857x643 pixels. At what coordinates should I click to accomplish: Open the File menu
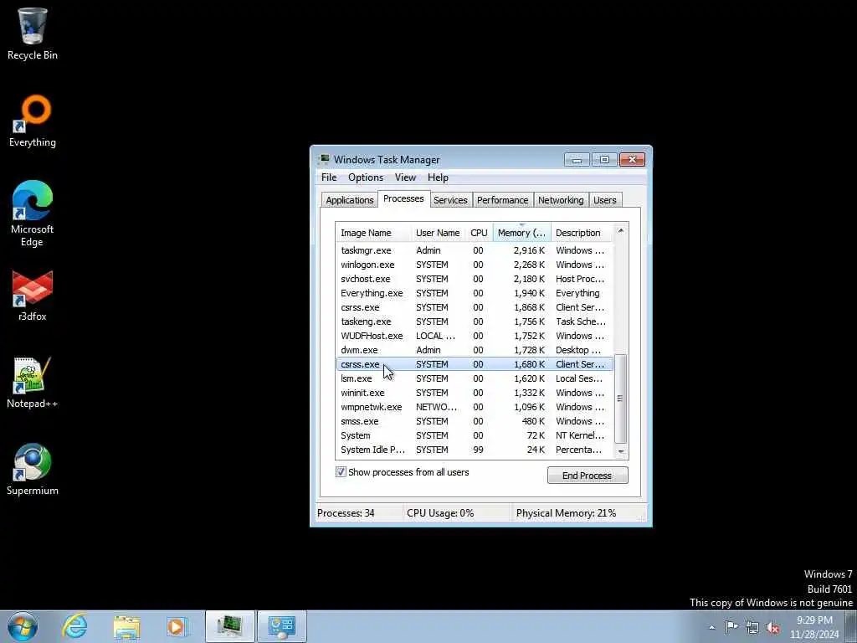pos(329,177)
